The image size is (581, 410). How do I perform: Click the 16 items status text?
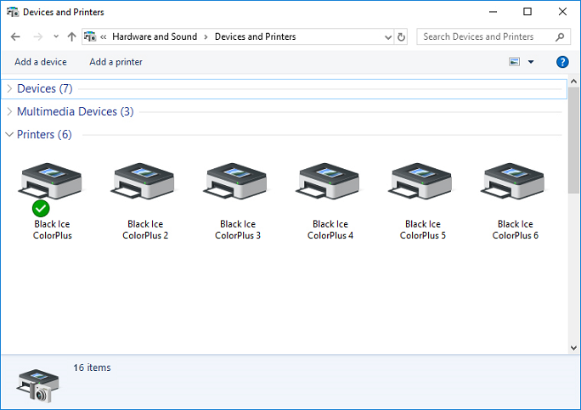[x=92, y=368]
